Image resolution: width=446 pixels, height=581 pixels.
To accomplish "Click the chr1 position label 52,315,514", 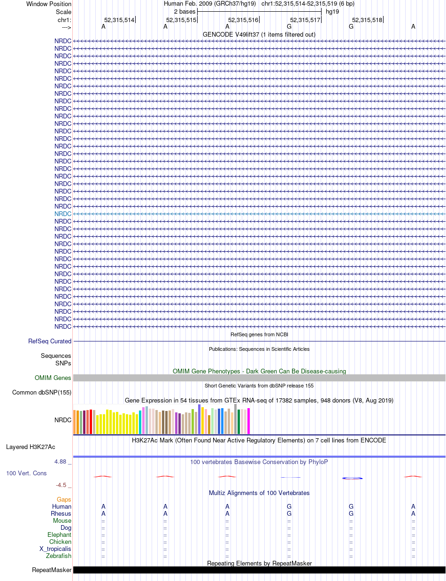I will [x=119, y=20].
